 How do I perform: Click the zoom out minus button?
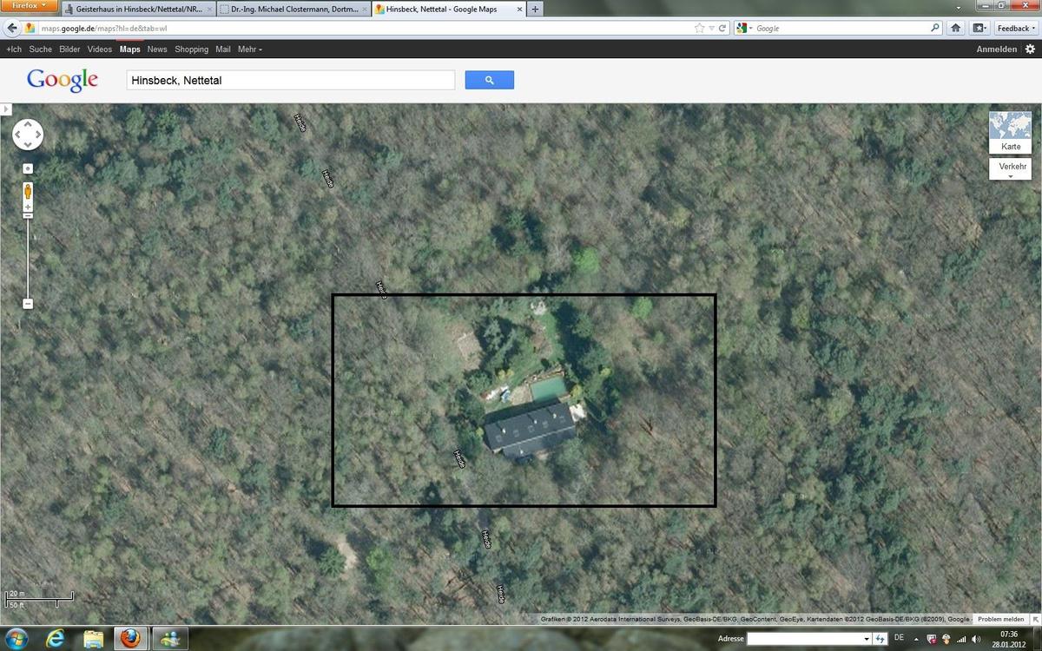tap(28, 304)
